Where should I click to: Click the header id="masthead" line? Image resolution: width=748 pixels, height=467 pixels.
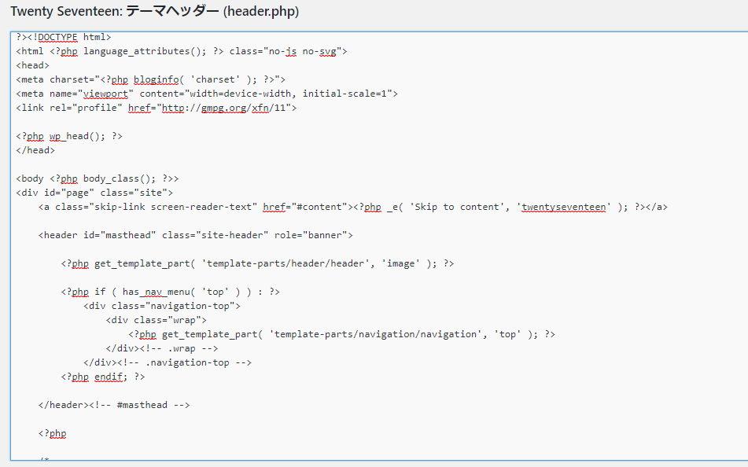[x=196, y=235]
